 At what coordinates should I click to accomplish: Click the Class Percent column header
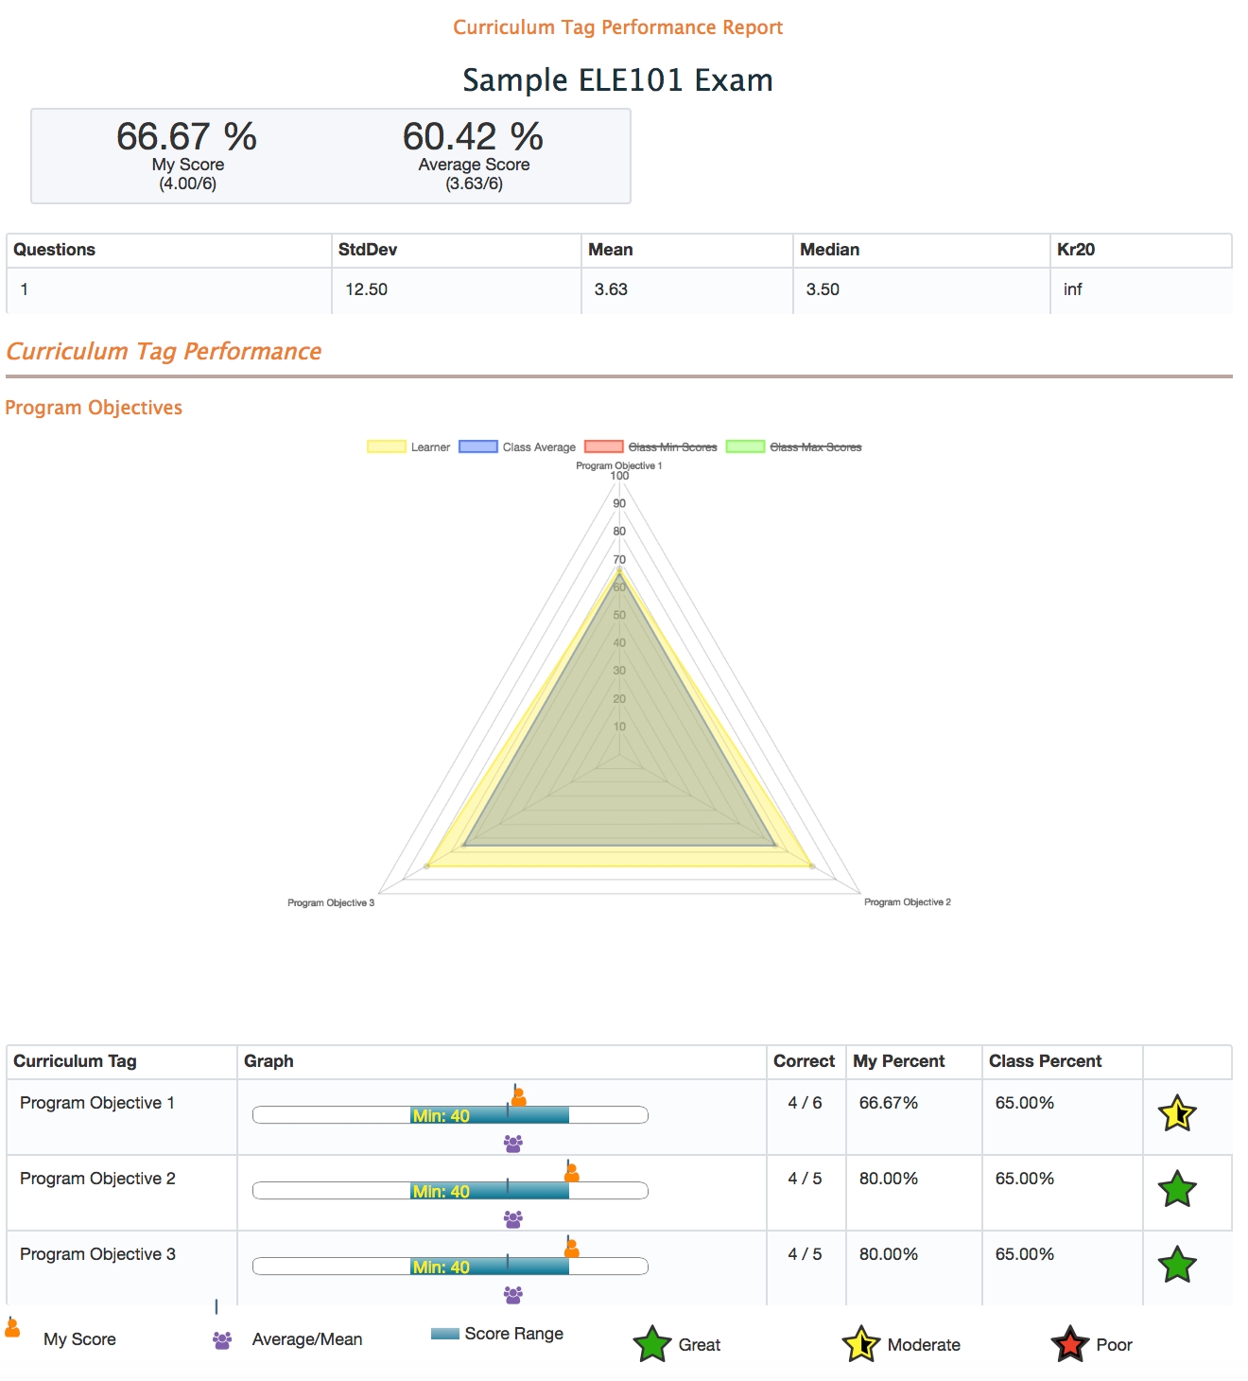pos(1045,1061)
